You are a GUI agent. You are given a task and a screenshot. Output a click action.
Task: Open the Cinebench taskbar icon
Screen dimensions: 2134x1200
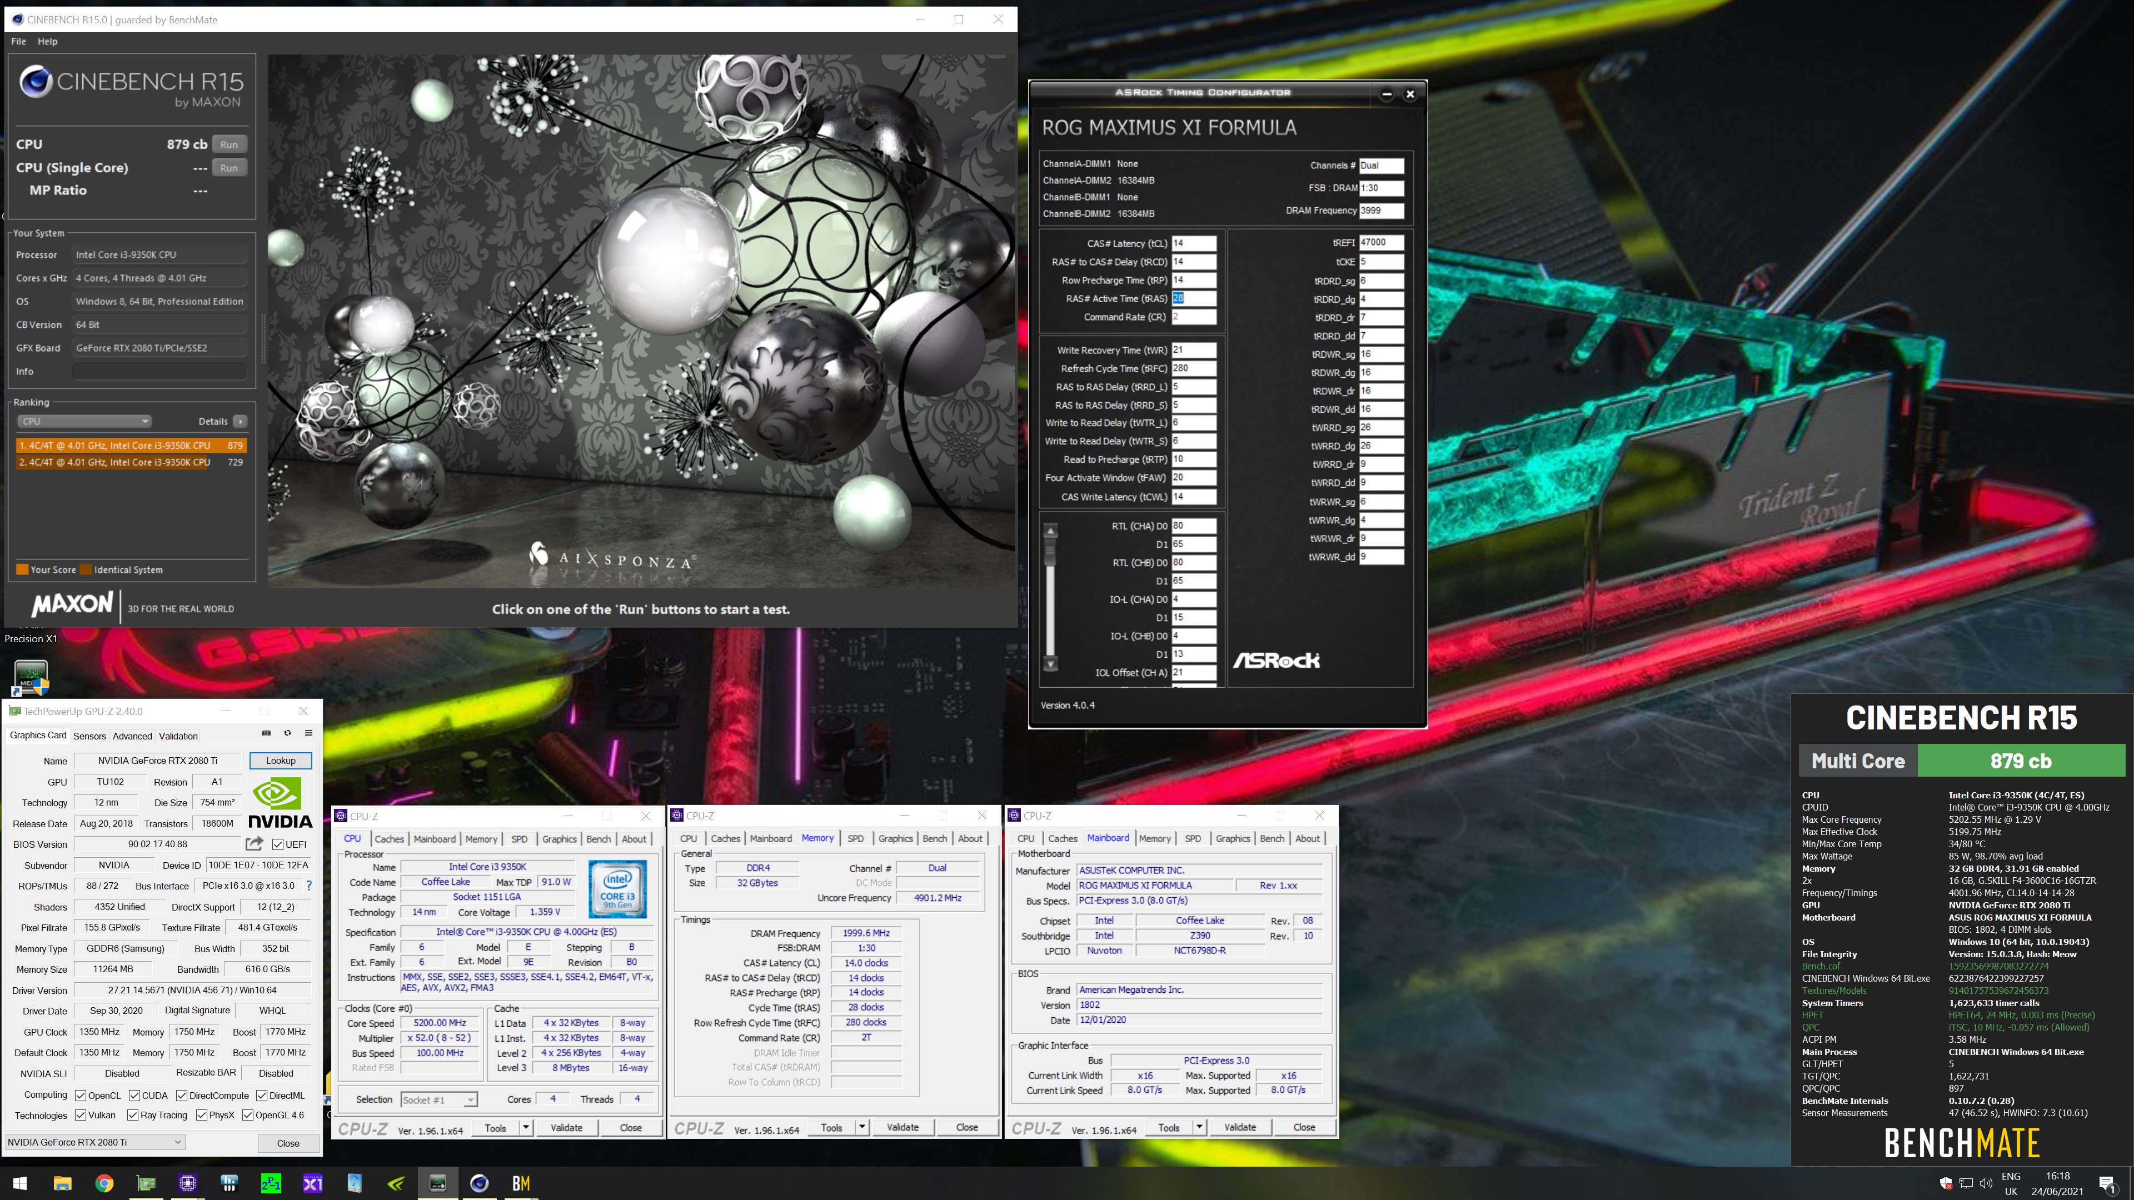point(479,1183)
